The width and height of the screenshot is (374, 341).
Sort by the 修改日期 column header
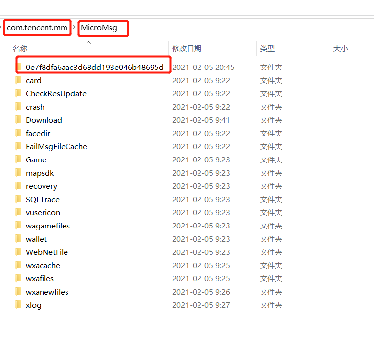(186, 48)
